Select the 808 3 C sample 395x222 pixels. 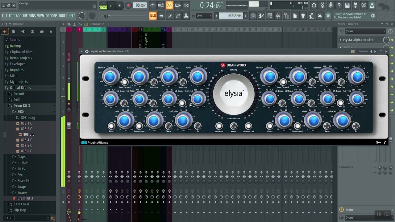(29, 134)
